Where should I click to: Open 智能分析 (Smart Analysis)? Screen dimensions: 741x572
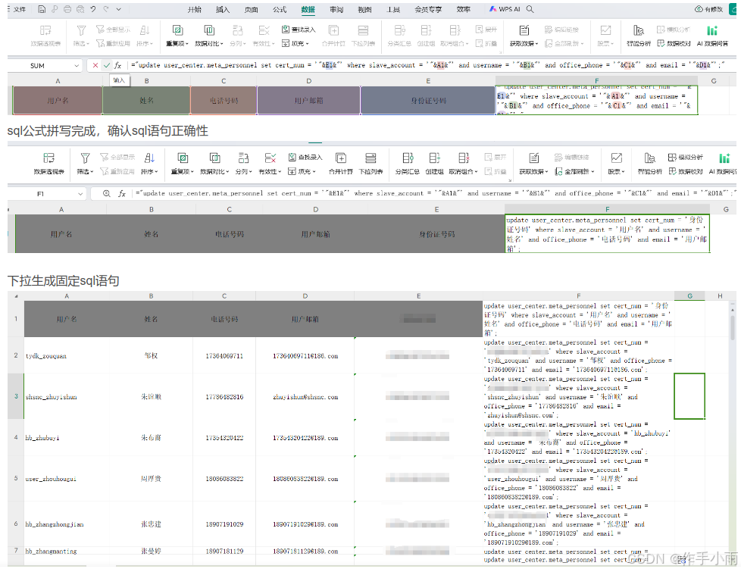[x=639, y=36]
